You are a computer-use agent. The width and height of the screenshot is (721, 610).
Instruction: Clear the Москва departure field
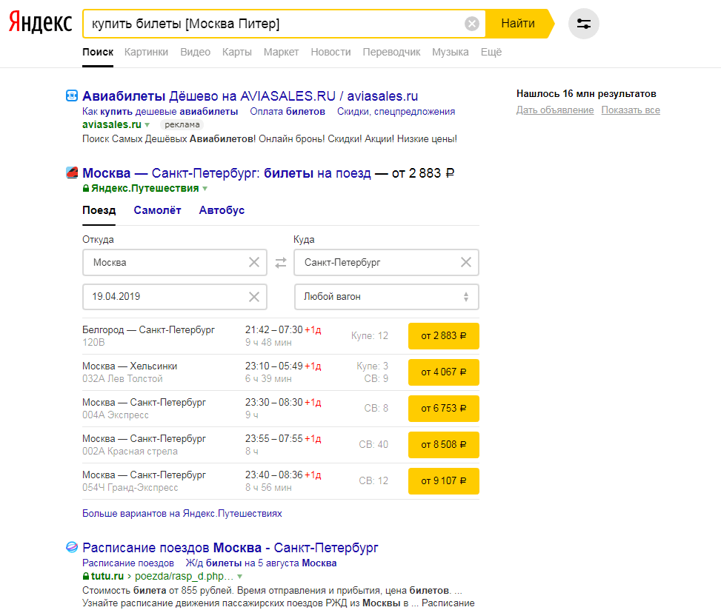(254, 262)
